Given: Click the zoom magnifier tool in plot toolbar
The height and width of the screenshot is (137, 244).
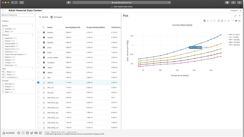Looking at the screenshot, I should [x=205, y=21].
